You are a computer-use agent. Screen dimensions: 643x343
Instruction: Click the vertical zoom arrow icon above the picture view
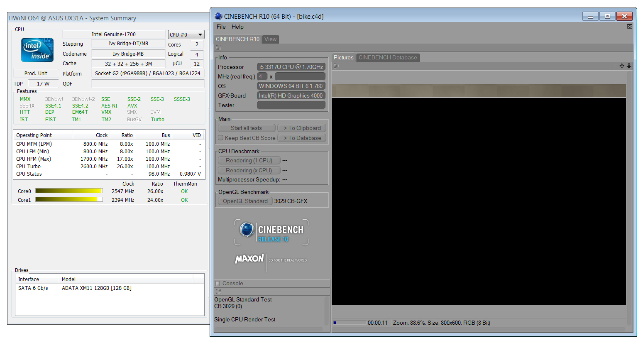click(x=629, y=66)
